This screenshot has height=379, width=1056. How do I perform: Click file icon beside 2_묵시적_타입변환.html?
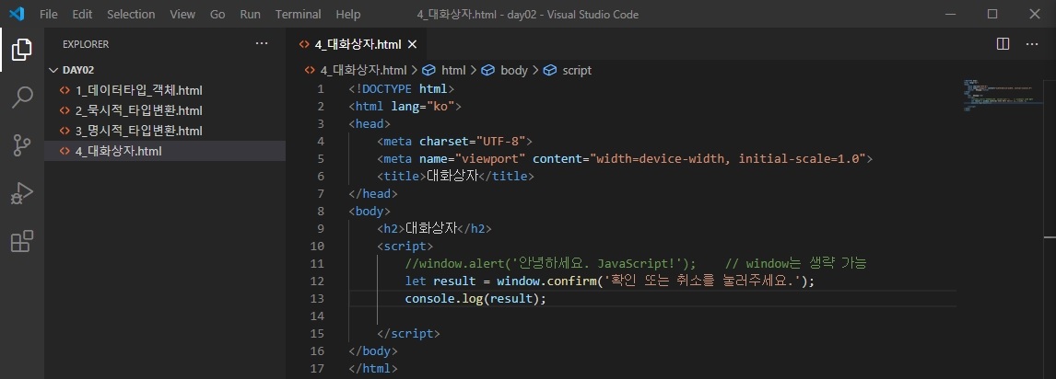tap(65, 110)
